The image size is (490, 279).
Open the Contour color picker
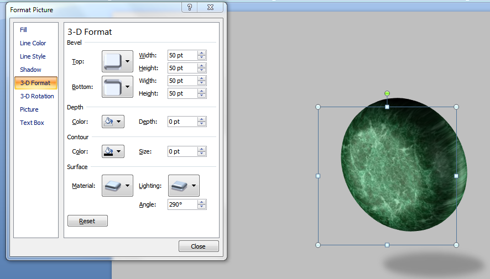tap(113, 151)
